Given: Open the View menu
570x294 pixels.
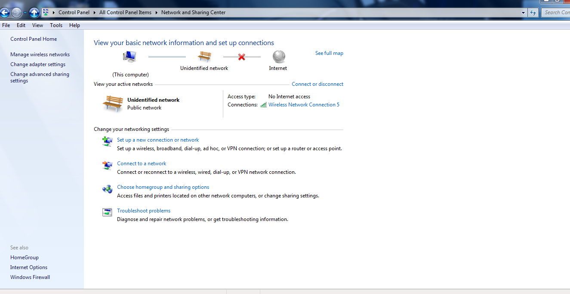Looking at the screenshot, I should pyautogui.click(x=37, y=25).
